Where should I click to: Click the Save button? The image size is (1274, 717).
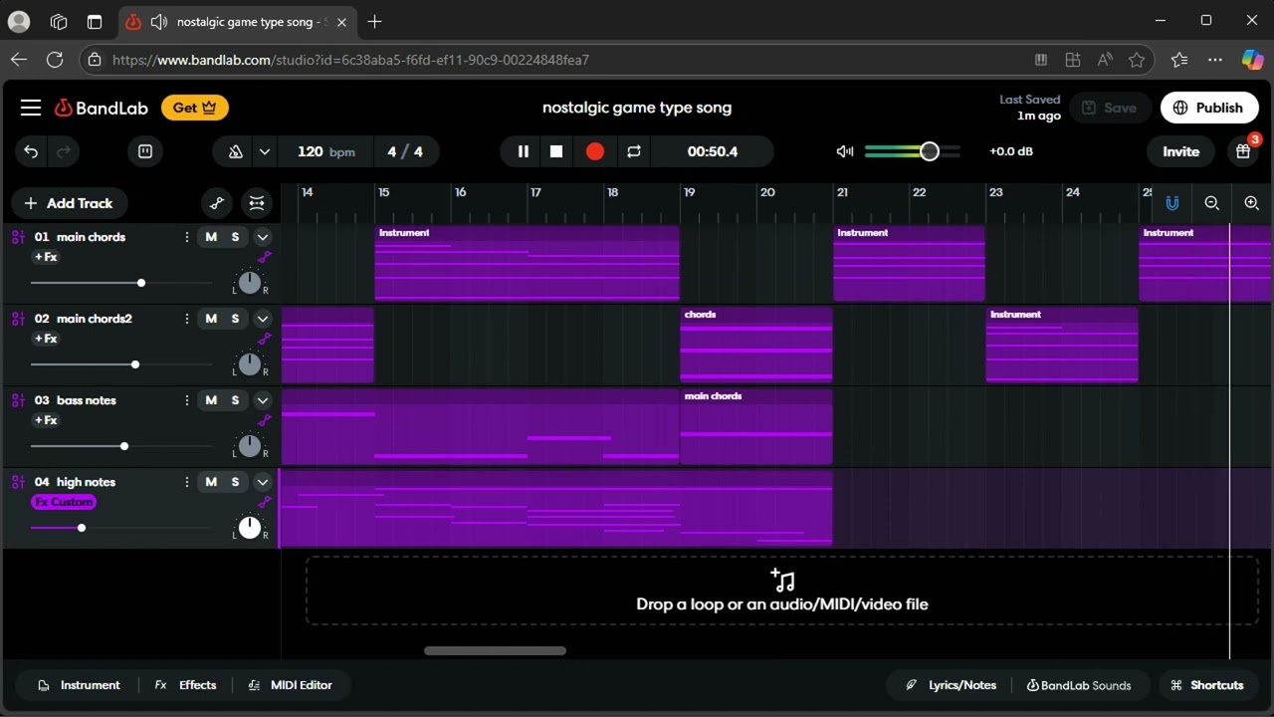click(x=1110, y=108)
